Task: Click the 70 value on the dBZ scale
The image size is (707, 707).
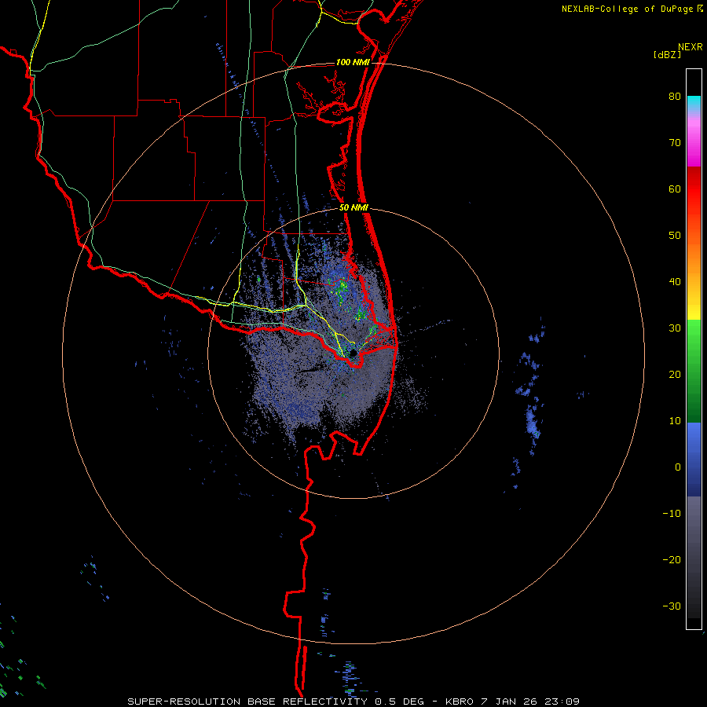Action: click(675, 143)
